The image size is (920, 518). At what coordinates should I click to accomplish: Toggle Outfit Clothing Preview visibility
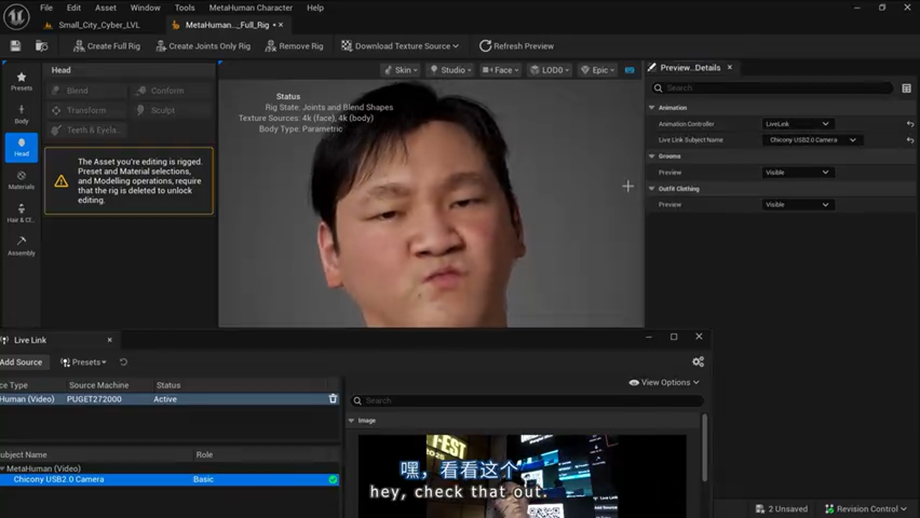[x=797, y=204]
